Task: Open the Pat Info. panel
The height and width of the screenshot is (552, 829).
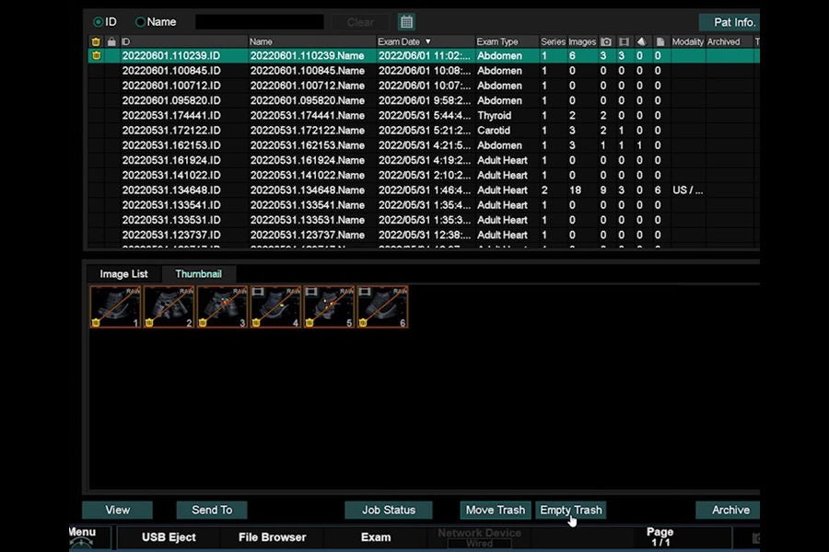Action: pos(734,22)
